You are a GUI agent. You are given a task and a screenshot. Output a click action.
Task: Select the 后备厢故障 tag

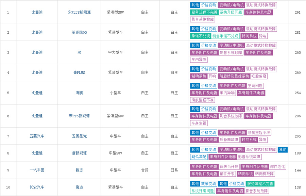pos(229,140)
